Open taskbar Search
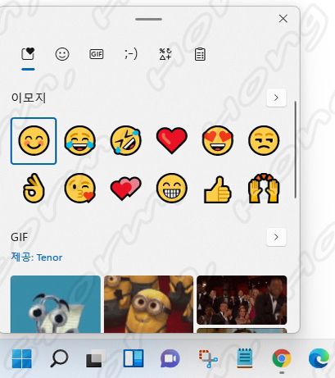This screenshot has height=378, width=335. click(x=59, y=358)
